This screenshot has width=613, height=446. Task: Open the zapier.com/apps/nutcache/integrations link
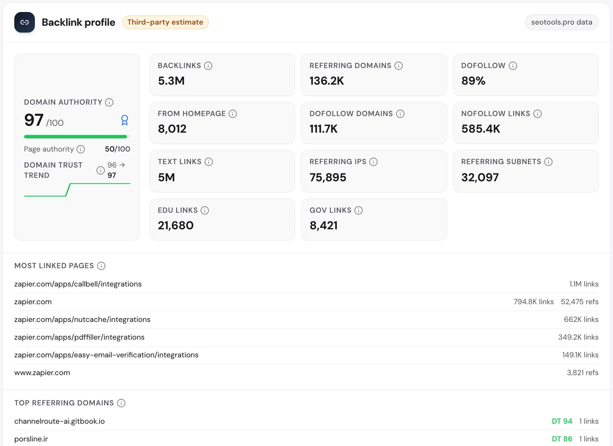tap(82, 319)
